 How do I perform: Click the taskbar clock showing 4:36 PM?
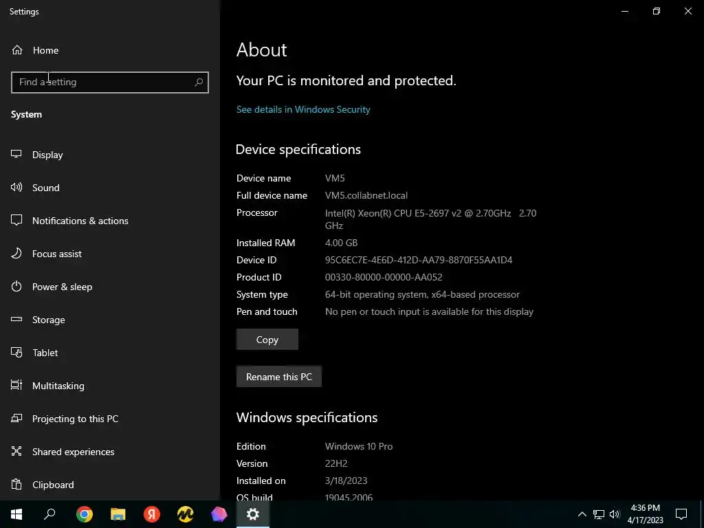point(645,514)
